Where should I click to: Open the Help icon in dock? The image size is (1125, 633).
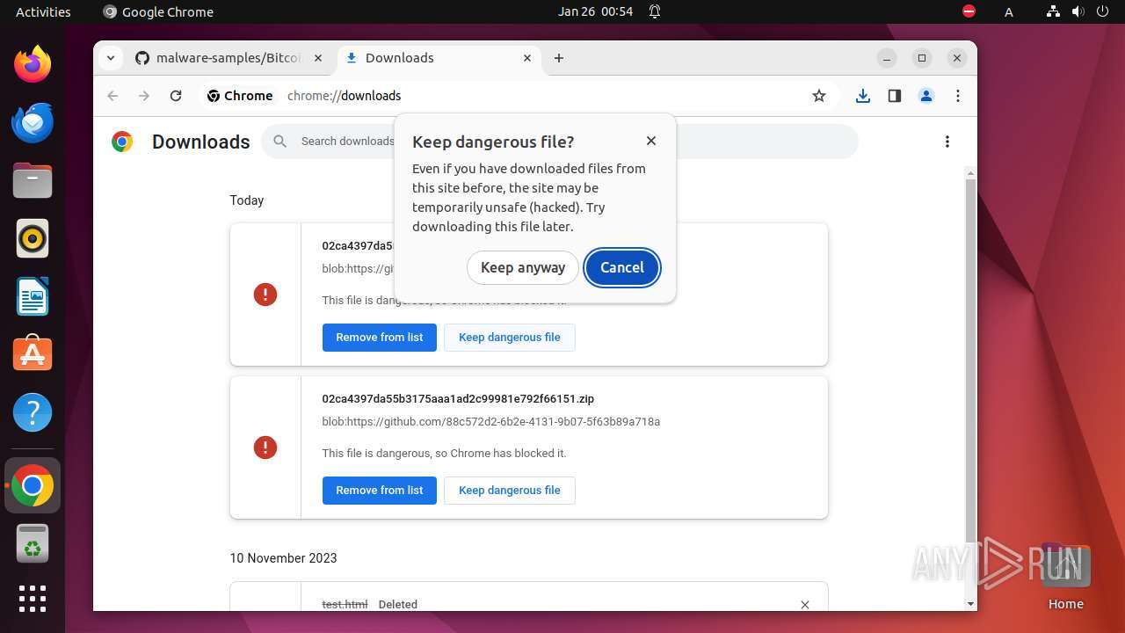coord(33,412)
